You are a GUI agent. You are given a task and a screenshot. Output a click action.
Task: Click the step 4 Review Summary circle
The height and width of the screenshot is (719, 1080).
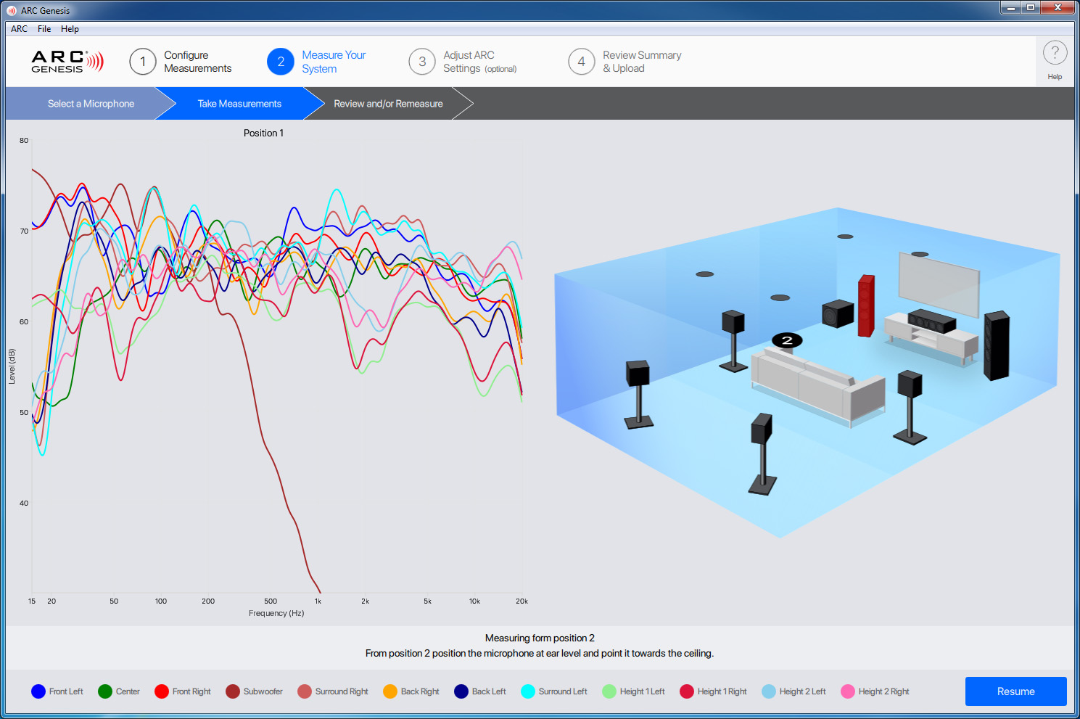[581, 62]
